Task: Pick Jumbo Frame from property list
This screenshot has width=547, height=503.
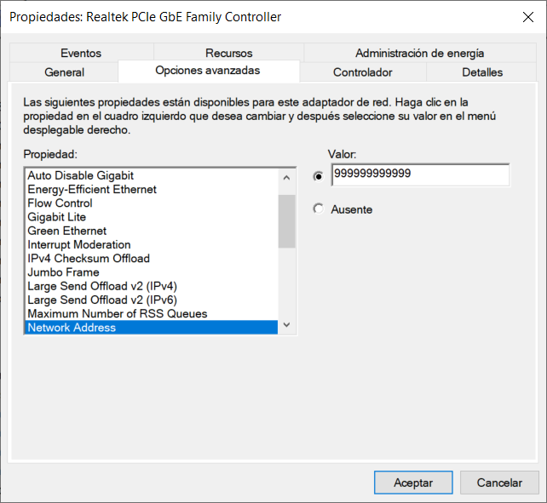Action: (x=63, y=272)
